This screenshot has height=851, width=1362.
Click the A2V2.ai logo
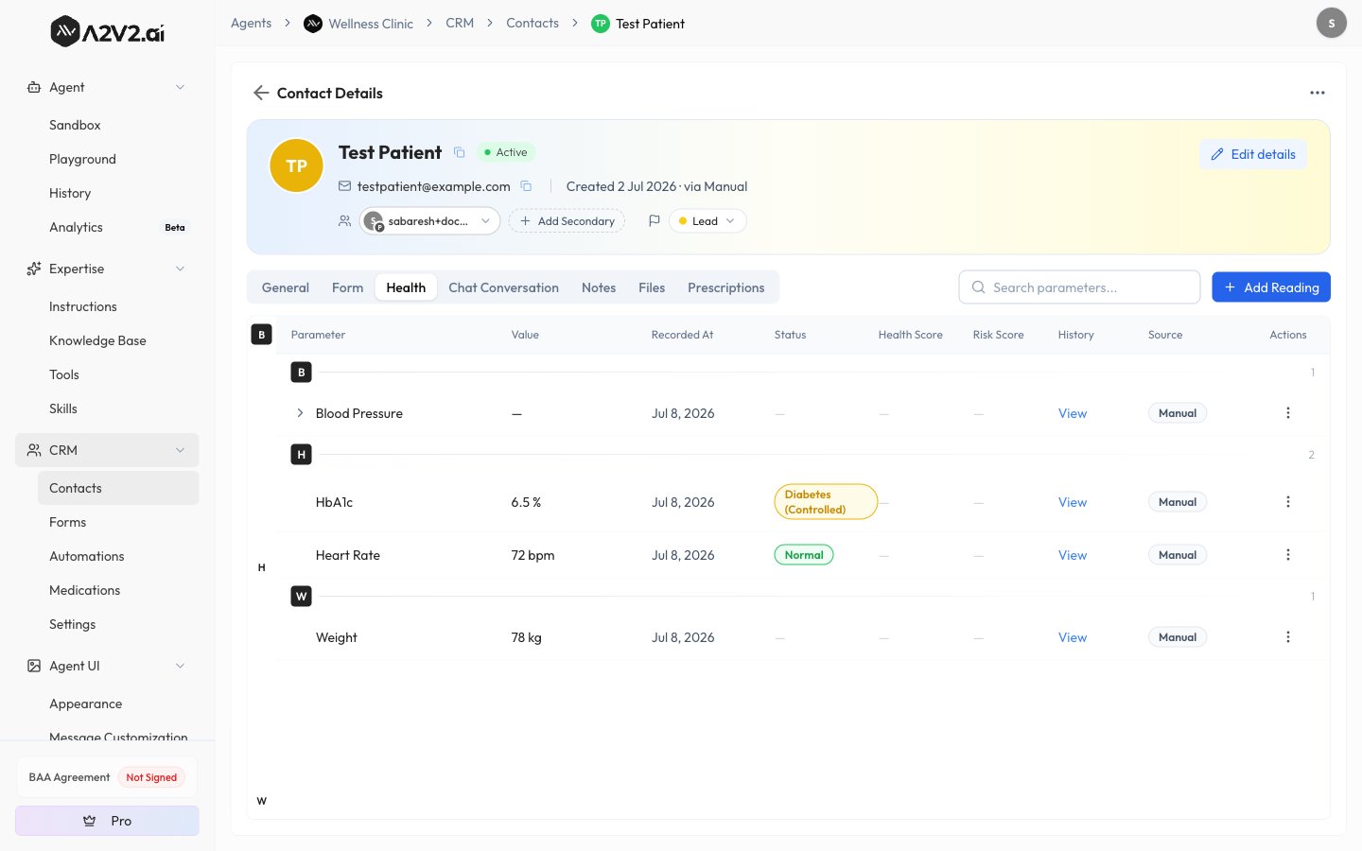tap(107, 32)
